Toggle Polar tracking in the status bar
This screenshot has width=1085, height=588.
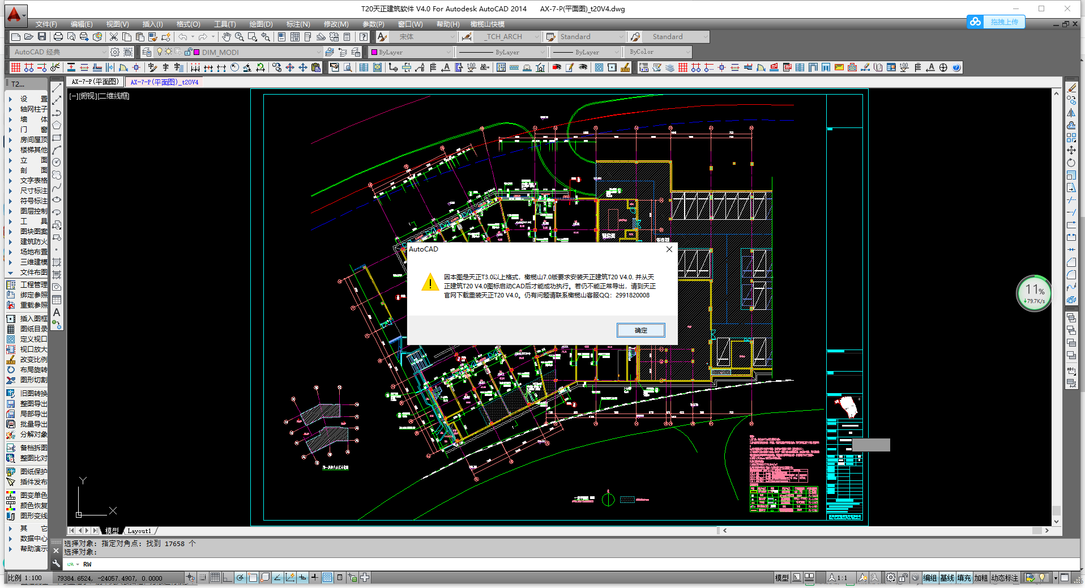(240, 577)
